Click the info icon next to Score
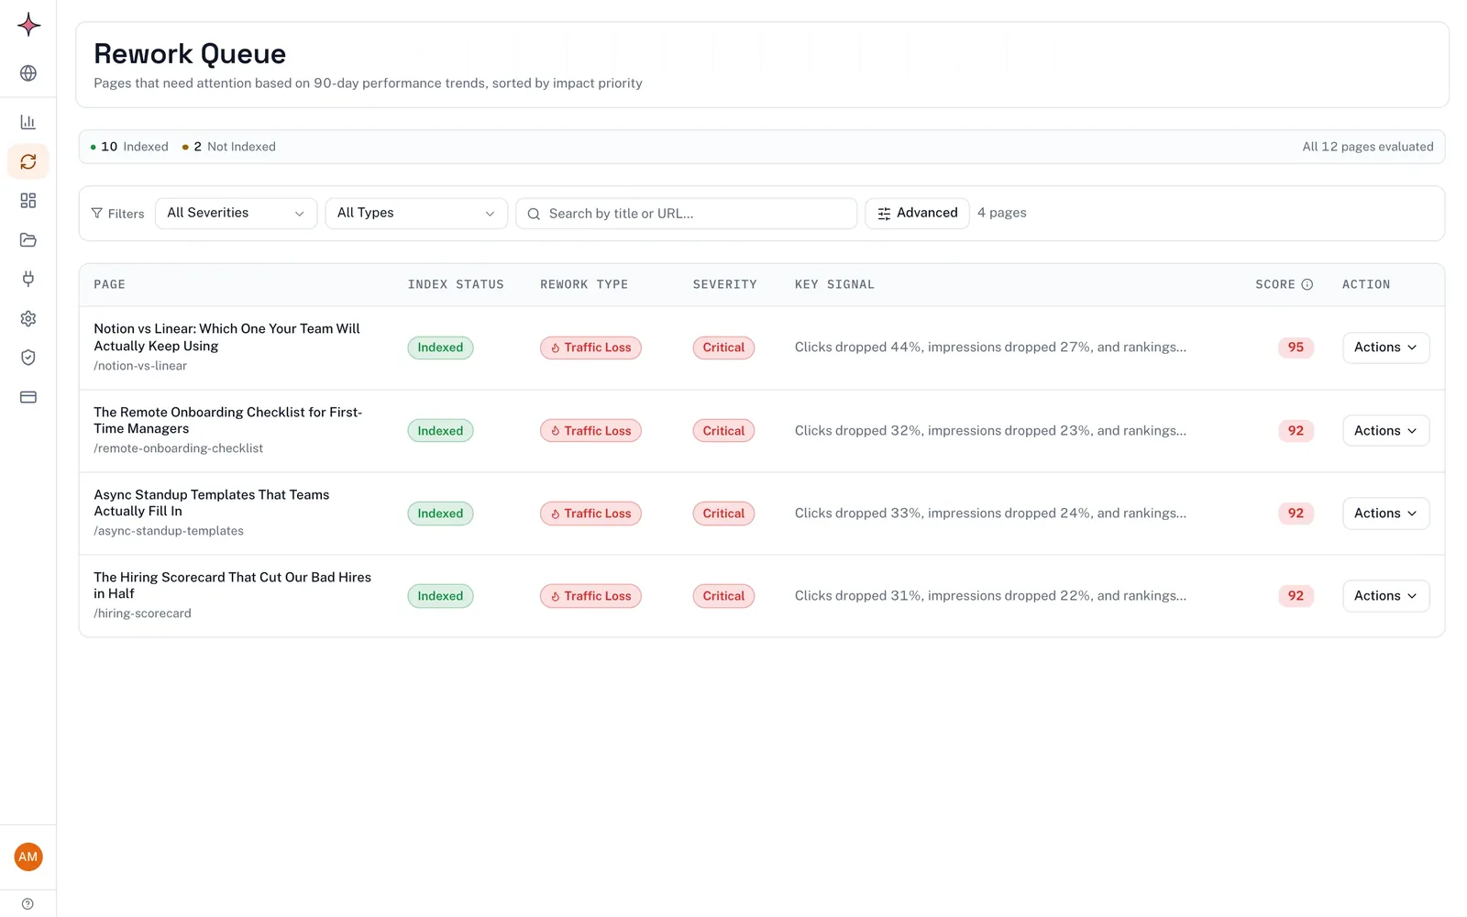 tap(1307, 284)
